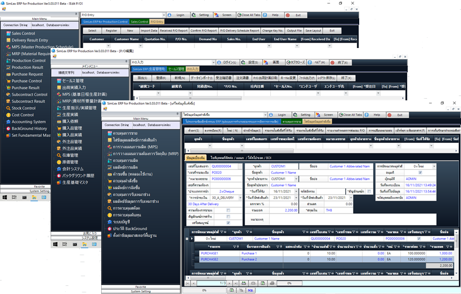Select the P/O Entry tab in English window

pos(157,22)
